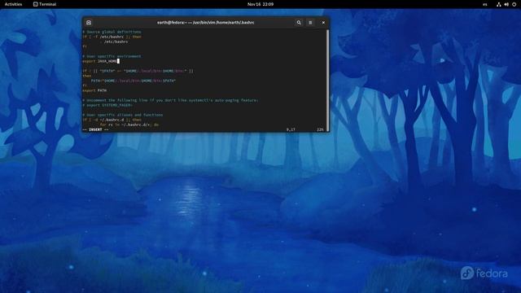Click the wired network status icon
Screen dimensions: 521x293
tap(499, 4)
